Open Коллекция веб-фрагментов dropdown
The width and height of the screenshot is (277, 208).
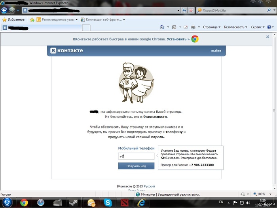tap(103, 19)
